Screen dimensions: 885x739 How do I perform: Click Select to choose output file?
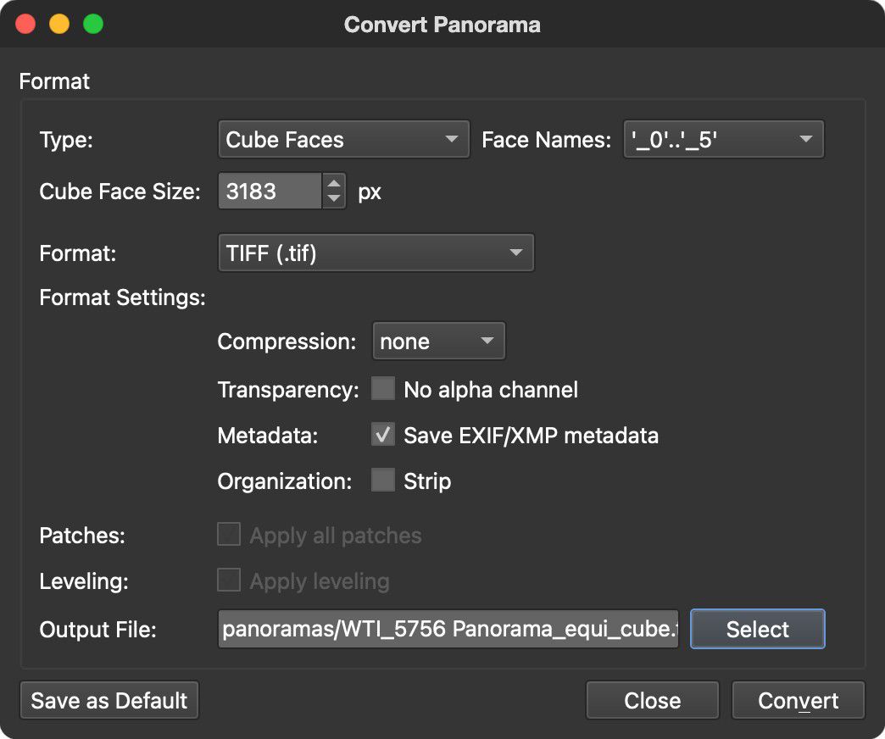758,629
